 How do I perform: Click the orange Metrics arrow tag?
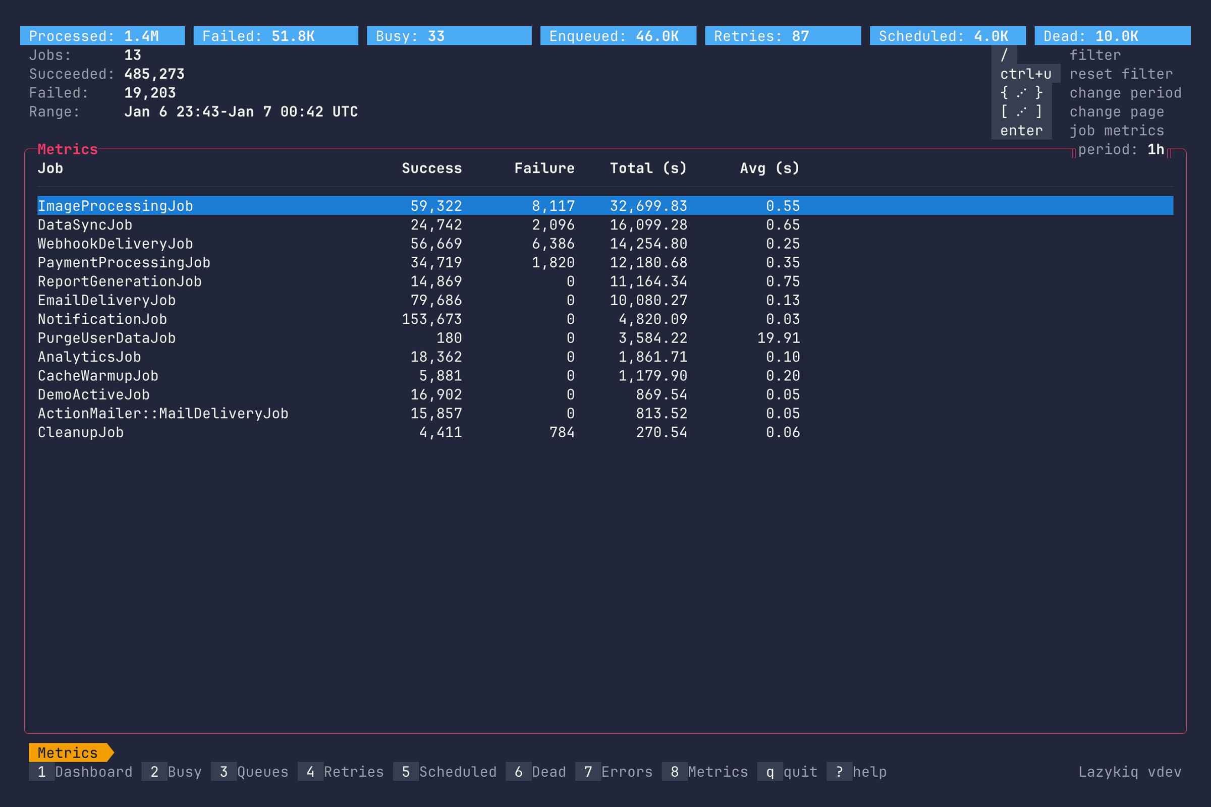71,753
